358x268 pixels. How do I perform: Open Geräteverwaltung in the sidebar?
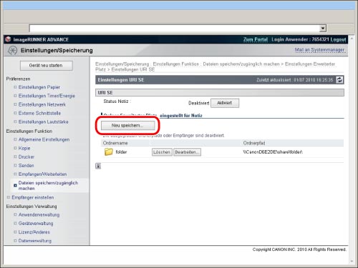point(36,223)
